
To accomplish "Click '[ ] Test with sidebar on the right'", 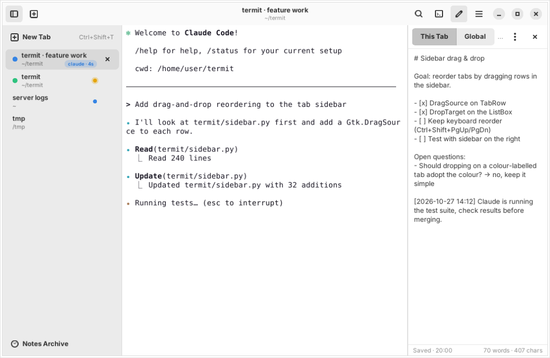I will 467,139.
